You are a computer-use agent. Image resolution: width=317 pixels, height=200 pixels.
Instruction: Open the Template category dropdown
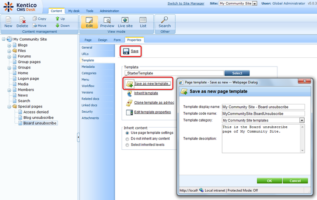[302, 120]
